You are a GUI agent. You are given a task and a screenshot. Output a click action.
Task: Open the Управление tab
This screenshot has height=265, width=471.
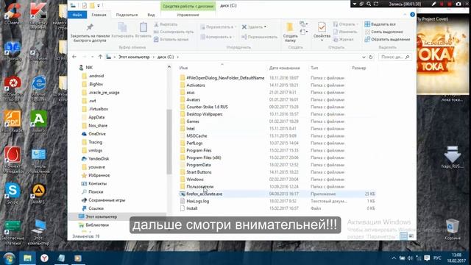click(188, 15)
